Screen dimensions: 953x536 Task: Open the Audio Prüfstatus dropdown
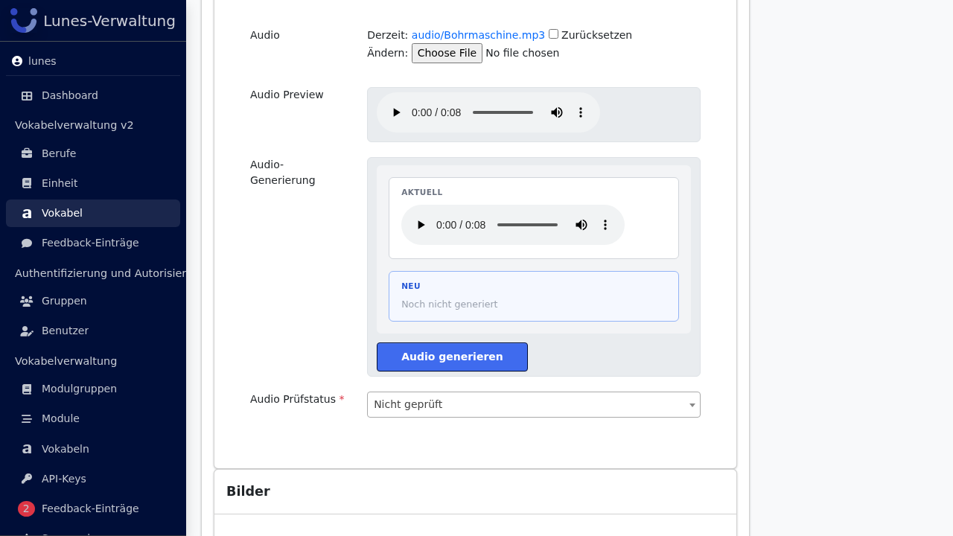(534, 404)
